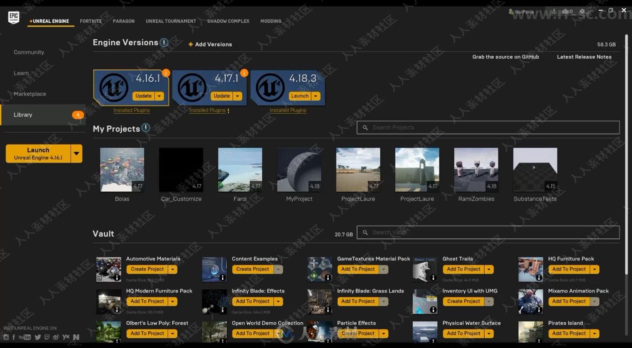Viewport: 632px width, 348px height.
Task: Open the Car_Customize project thumbnail
Action: click(181, 170)
